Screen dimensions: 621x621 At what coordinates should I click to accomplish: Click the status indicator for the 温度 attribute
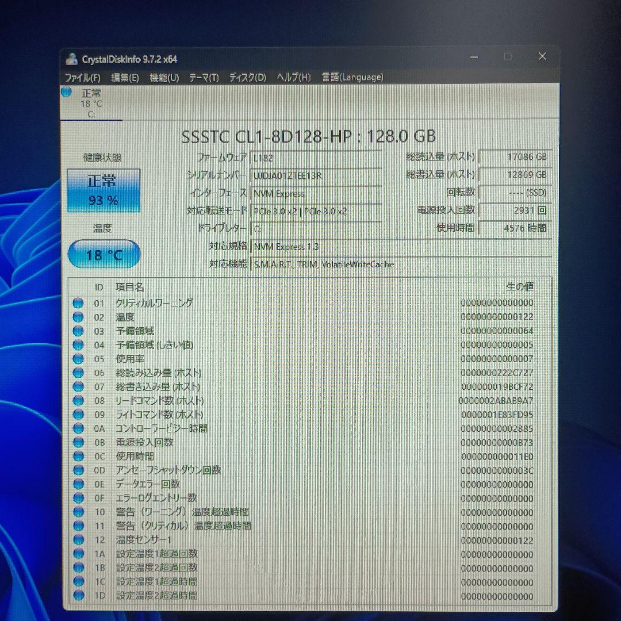coord(78,317)
